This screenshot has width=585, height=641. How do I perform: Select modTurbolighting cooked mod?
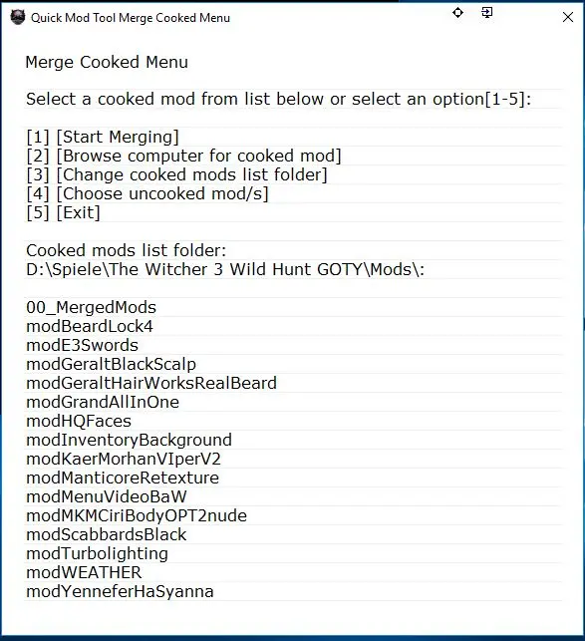[x=98, y=554]
